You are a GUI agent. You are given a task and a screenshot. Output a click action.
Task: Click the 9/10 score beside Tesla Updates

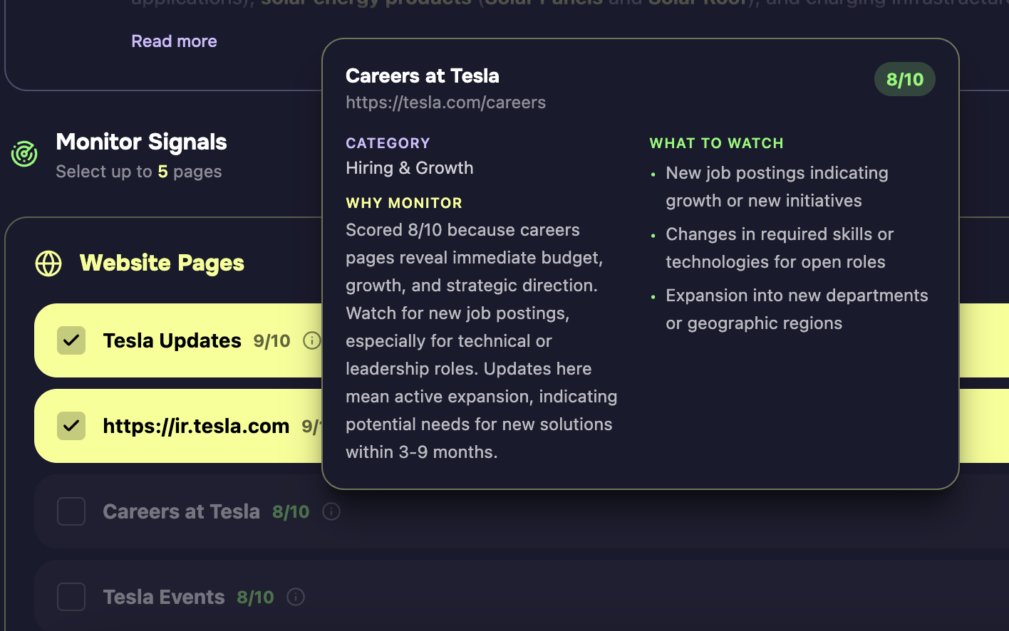[x=271, y=341]
